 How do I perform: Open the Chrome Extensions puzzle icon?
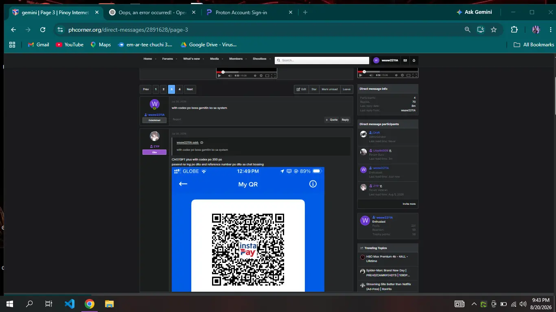pyautogui.click(x=514, y=30)
